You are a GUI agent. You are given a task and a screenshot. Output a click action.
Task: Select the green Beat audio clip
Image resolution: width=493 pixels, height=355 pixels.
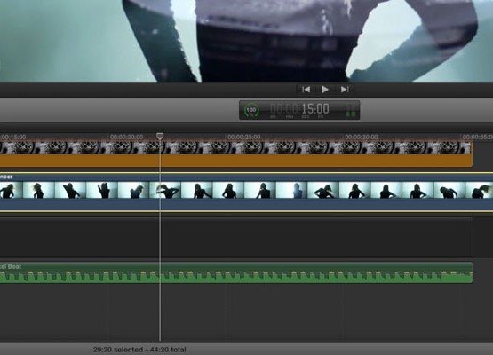(x=235, y=272)
